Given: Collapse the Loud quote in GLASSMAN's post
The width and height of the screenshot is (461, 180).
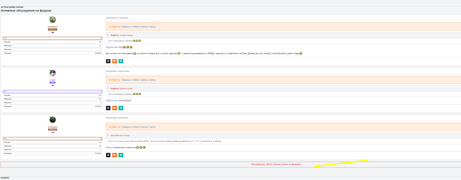Looking at the screenshot, I should tap(108, 135).
